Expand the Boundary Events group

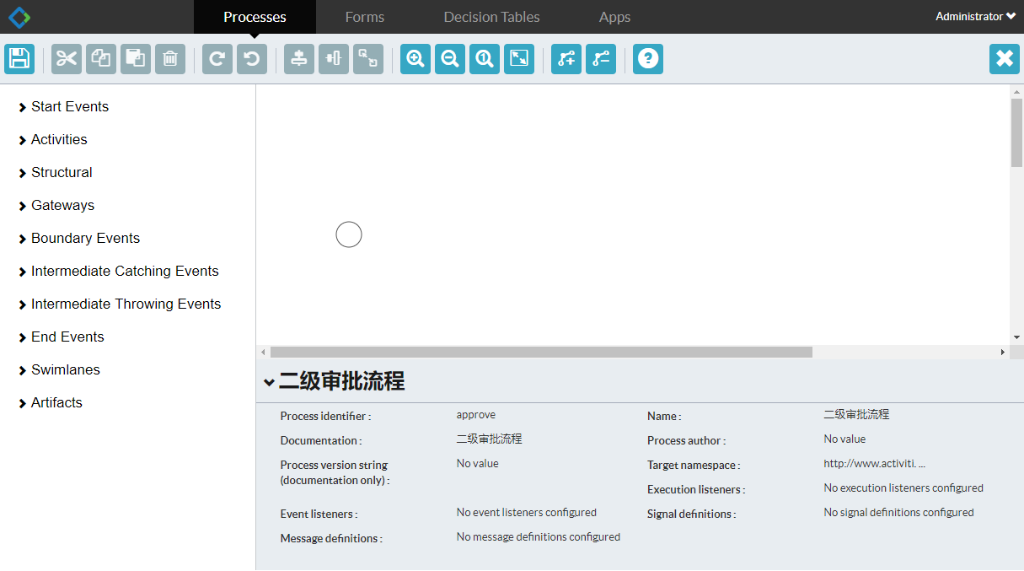pos(85,239)
